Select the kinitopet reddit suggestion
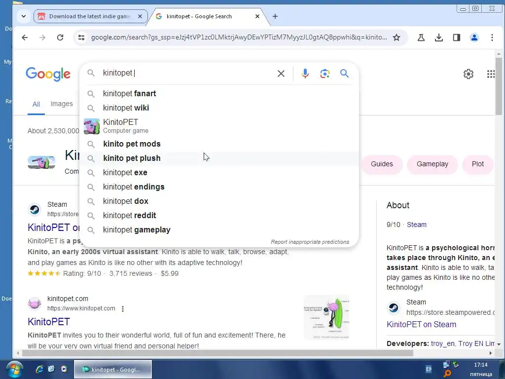This screenshot has height=379, width=505. click(x=219, y=215)
